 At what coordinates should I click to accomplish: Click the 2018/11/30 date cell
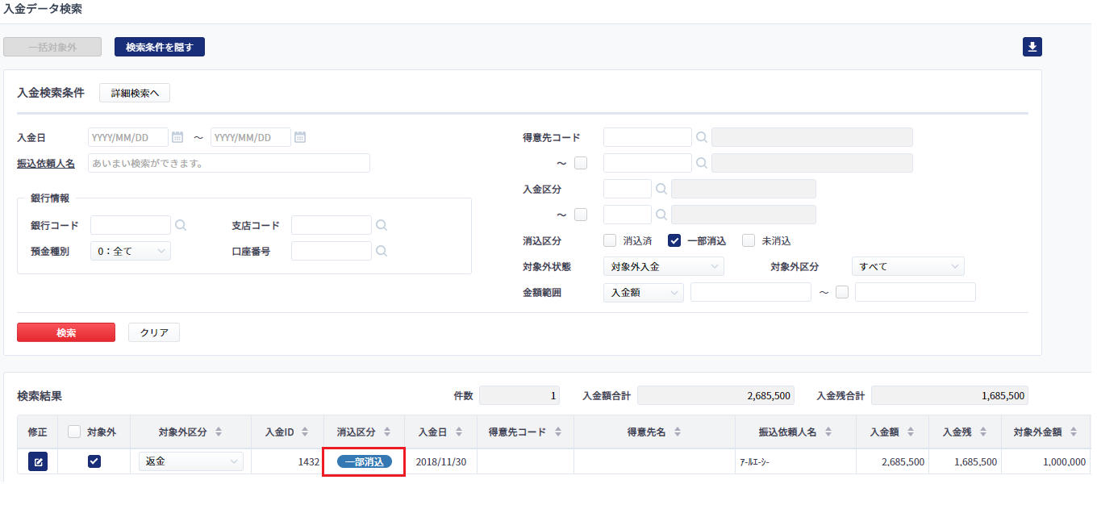441,461
